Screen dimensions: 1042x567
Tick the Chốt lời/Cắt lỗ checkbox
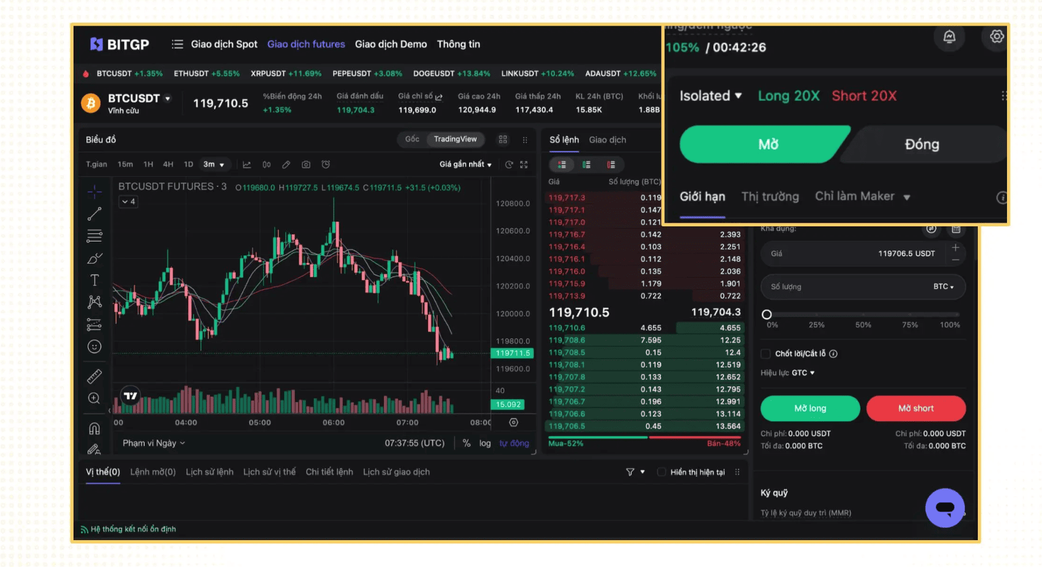[765, 353]
